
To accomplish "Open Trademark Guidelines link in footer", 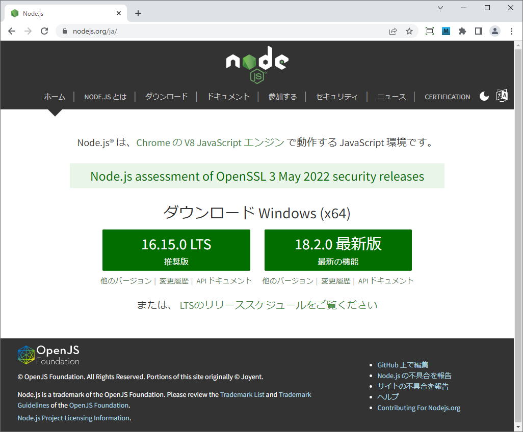I will pyautogui.click(x=295, y=394).
